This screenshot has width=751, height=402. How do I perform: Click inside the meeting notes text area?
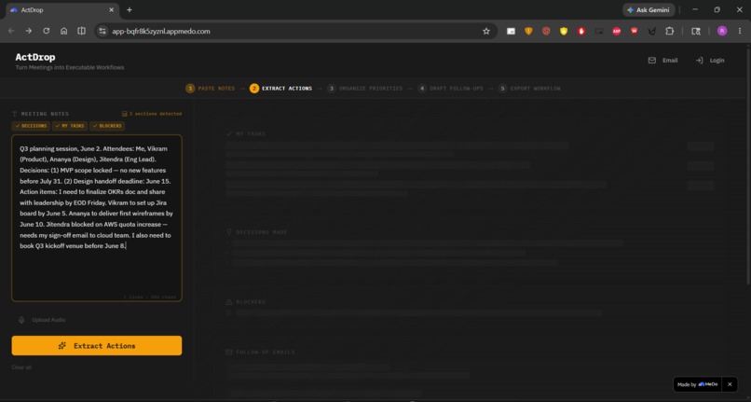click(97, 218)
